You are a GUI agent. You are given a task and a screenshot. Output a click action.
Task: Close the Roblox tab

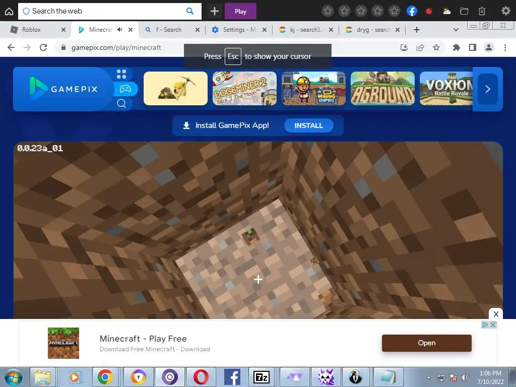tap(63, 30)
